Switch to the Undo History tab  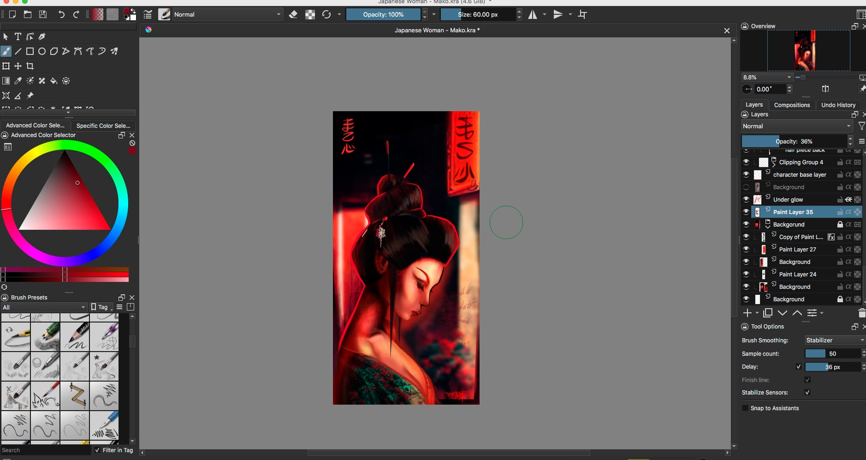pos(838,105)
